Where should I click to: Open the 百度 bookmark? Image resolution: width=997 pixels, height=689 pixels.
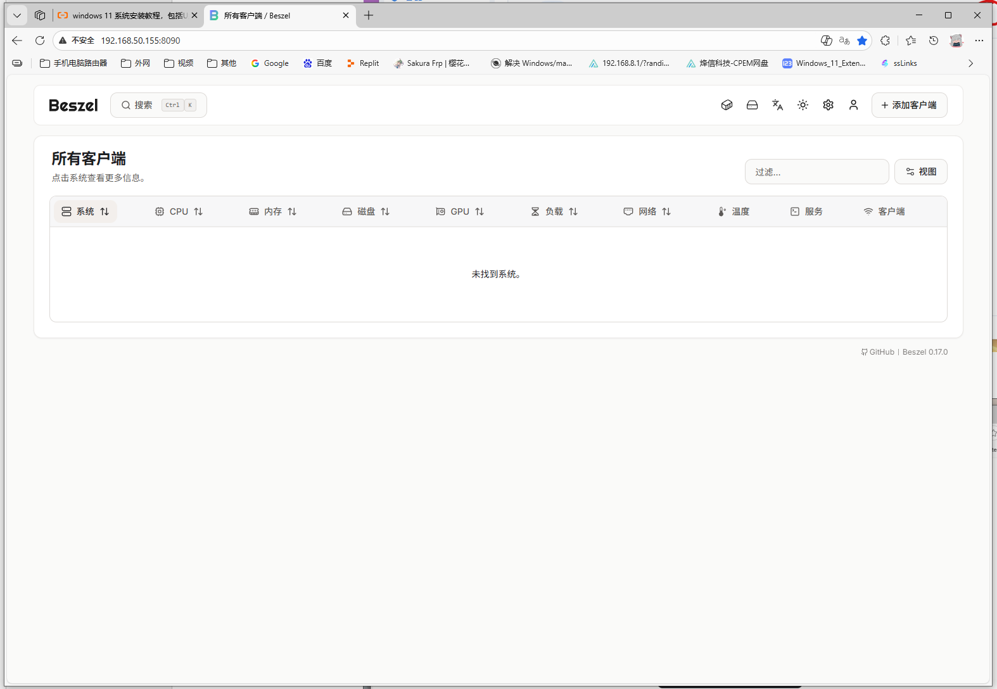pos(317,63)
